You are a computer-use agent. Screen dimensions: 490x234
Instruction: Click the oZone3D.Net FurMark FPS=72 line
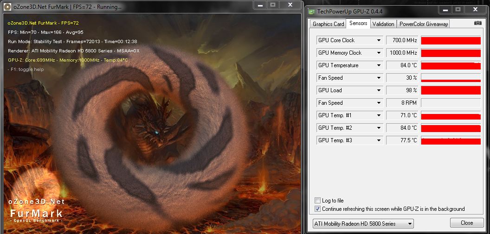click(x=43, y=23)
